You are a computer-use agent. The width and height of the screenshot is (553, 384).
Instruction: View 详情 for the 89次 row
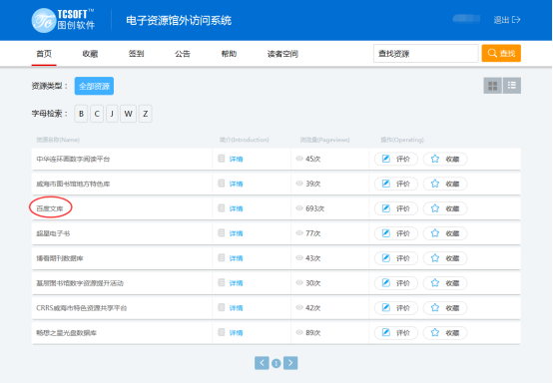coord(236,333)
